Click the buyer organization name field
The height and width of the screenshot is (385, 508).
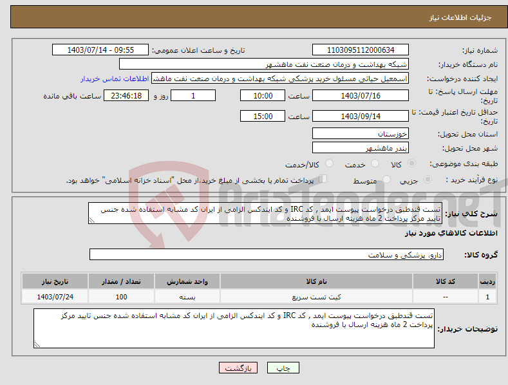(x=264, y=64)
